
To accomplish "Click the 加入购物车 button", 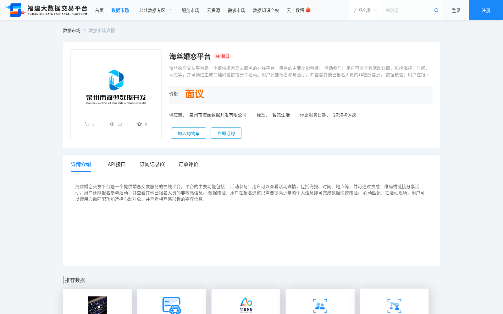I will click(x=189, y=133).
